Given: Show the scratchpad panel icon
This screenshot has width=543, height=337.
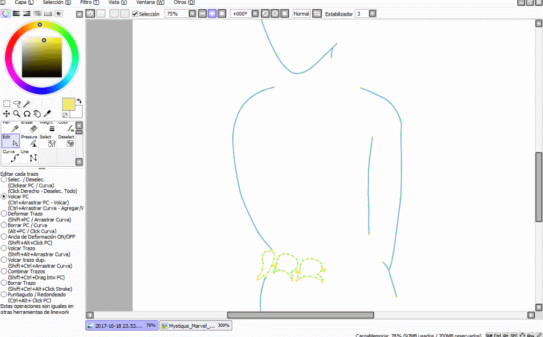Looking at the screenshot, I should 59,13.
